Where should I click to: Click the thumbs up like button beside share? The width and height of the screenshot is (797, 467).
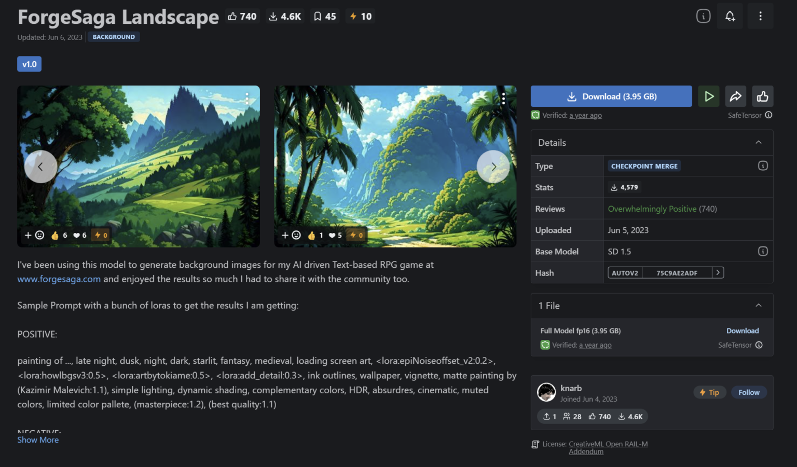click(763, 97)
